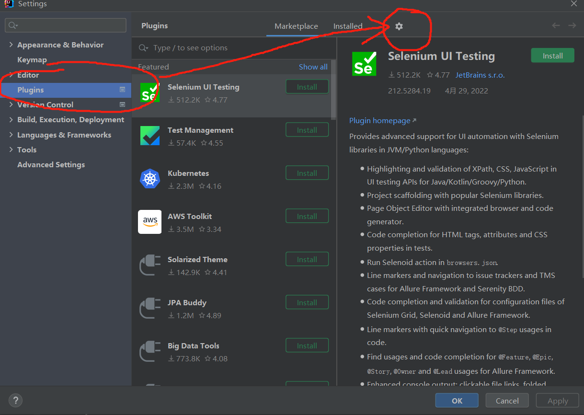The width and height of the screenshot is (584, 415).
Task: Click the version number 212.5284.19
Action: 409,91
